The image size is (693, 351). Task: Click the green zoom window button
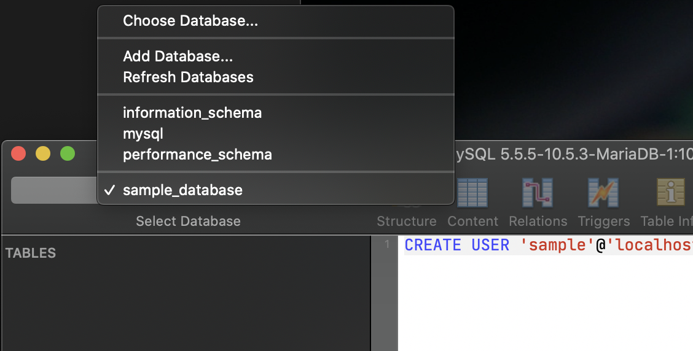click(67, 153)
